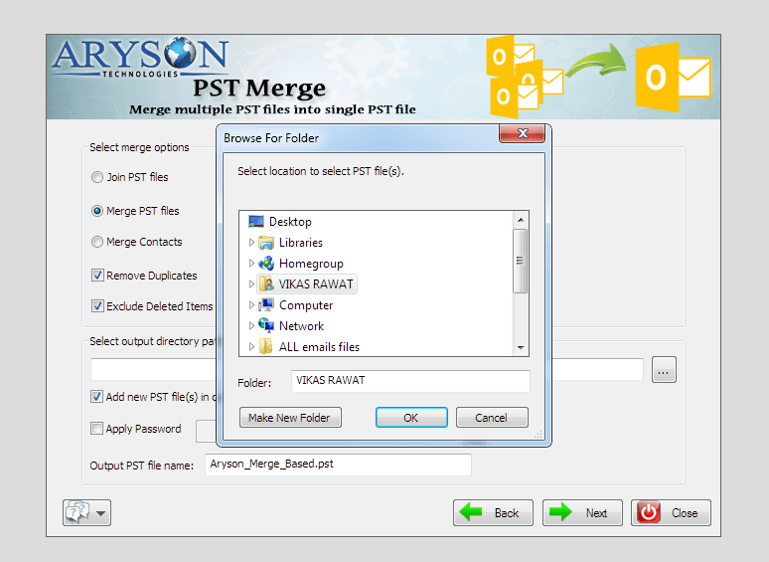Select the Network label in tree
Image resolution: width=769 pixels, height=562 pixels.
[x=301, y=326]
